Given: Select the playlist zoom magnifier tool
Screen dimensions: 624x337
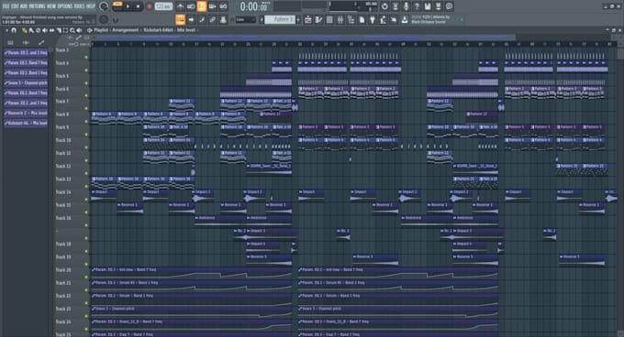Looking at the screenshot, I should (x=72, y=30).
